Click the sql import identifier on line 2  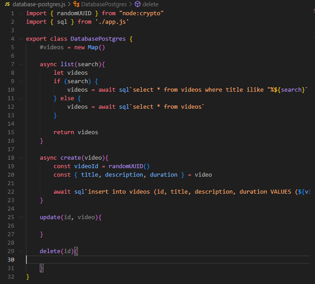62,22
